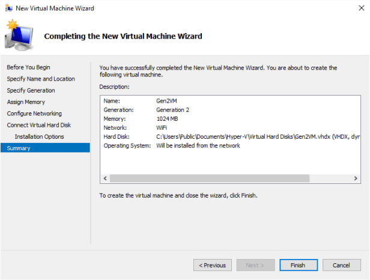The image size is (370, 280).
Task: Click the Previous button to go back
Action: click(213, 265)
